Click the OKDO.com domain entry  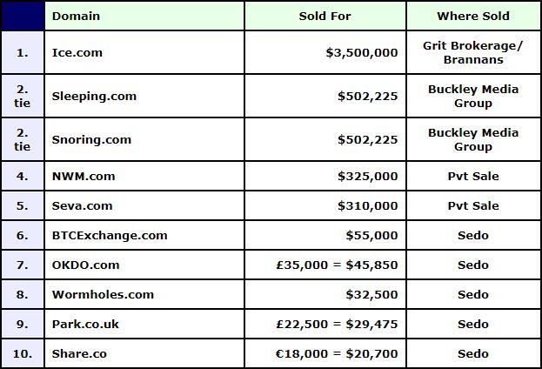click(x=86, y=265)
